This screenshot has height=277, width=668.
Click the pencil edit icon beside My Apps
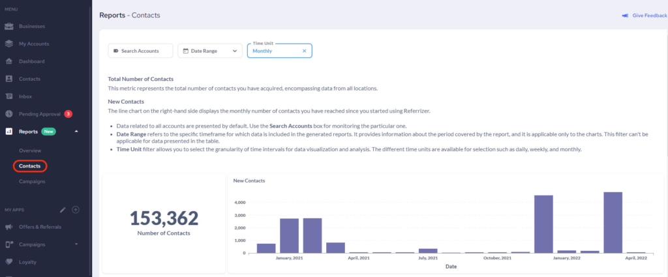(63, 210)
